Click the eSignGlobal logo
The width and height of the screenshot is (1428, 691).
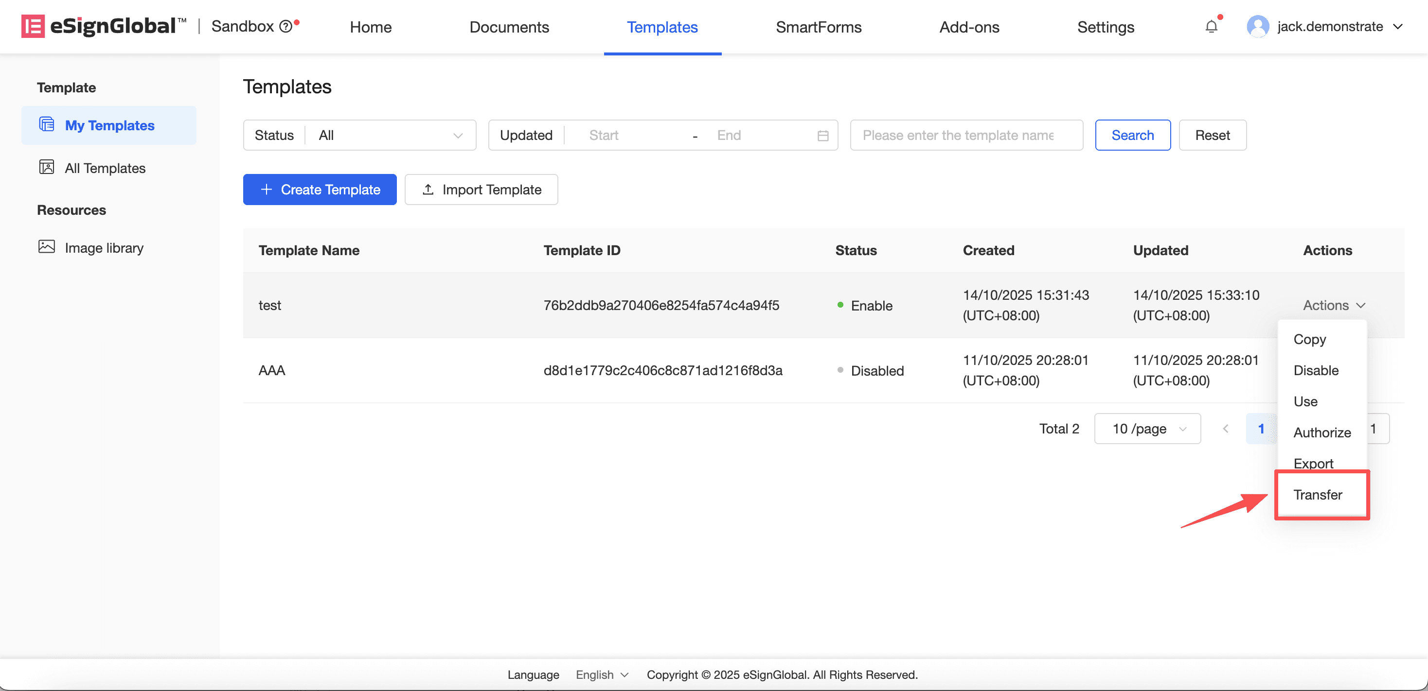point(104,26)
